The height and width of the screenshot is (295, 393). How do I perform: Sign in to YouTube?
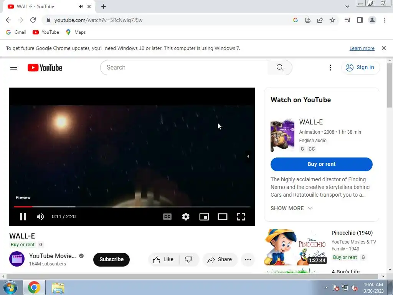360,68
